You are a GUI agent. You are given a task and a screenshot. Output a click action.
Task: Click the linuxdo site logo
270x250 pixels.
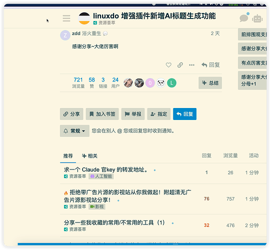(x=84, y=18)
